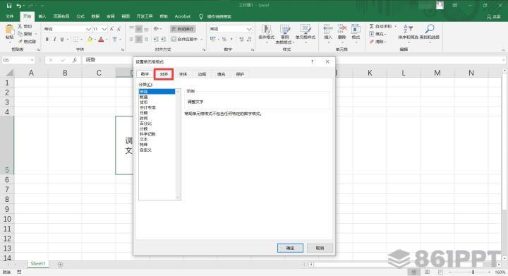Screen dimensions: 508x276
Task: Click the Cut (剪切) scissors icon
Action: [20, 26]
